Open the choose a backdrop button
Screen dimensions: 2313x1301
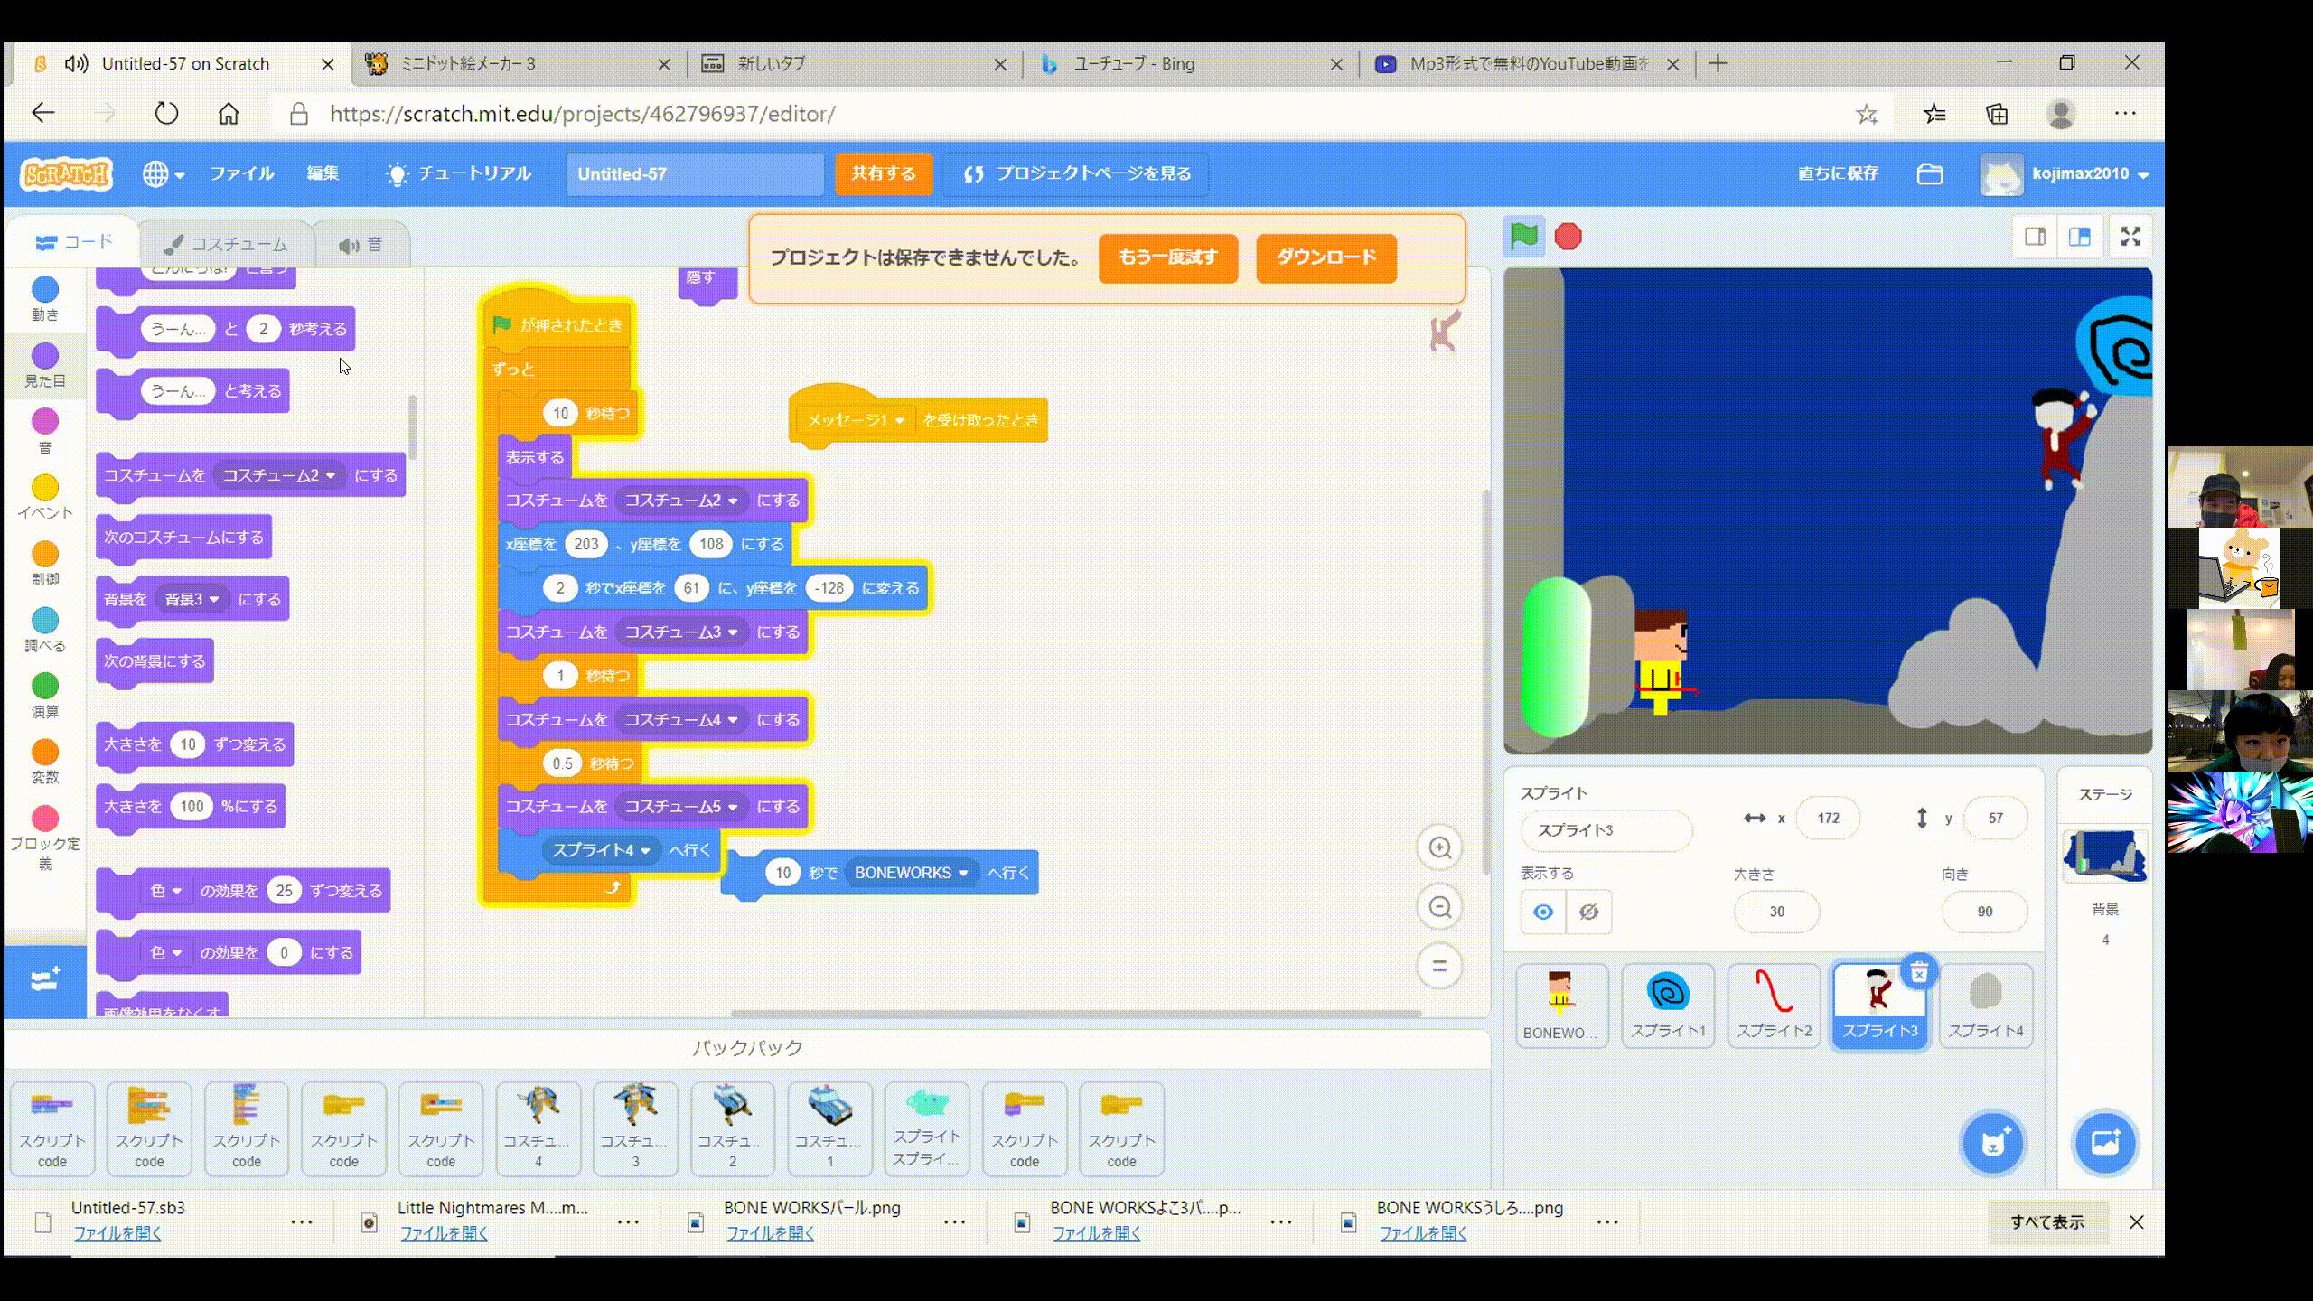tap(2105, 1143)
